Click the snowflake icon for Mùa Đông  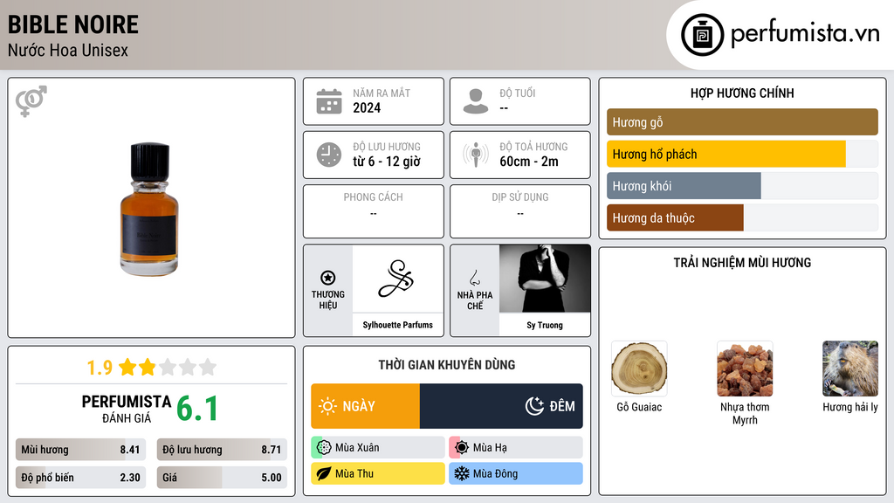461,473
